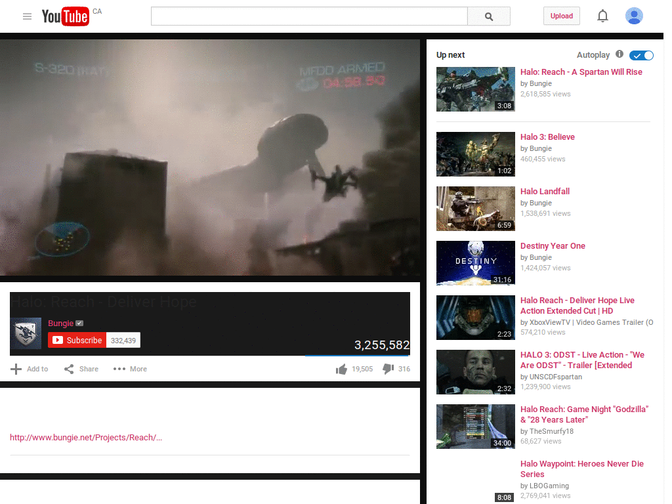Image resolution: width=672 pixels, height=504 pixels.
Task: Click the Share icon
Action: (69, 369)
